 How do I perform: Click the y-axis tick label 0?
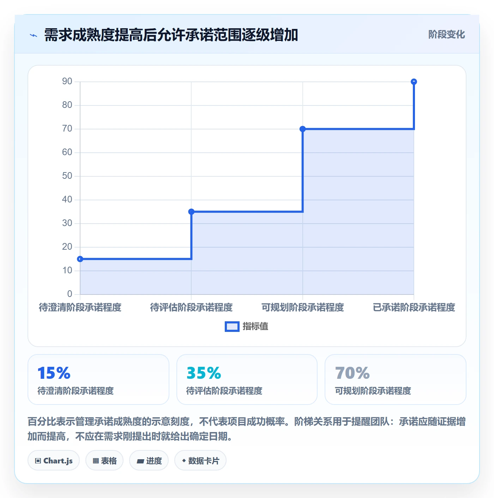click(70, 294)
